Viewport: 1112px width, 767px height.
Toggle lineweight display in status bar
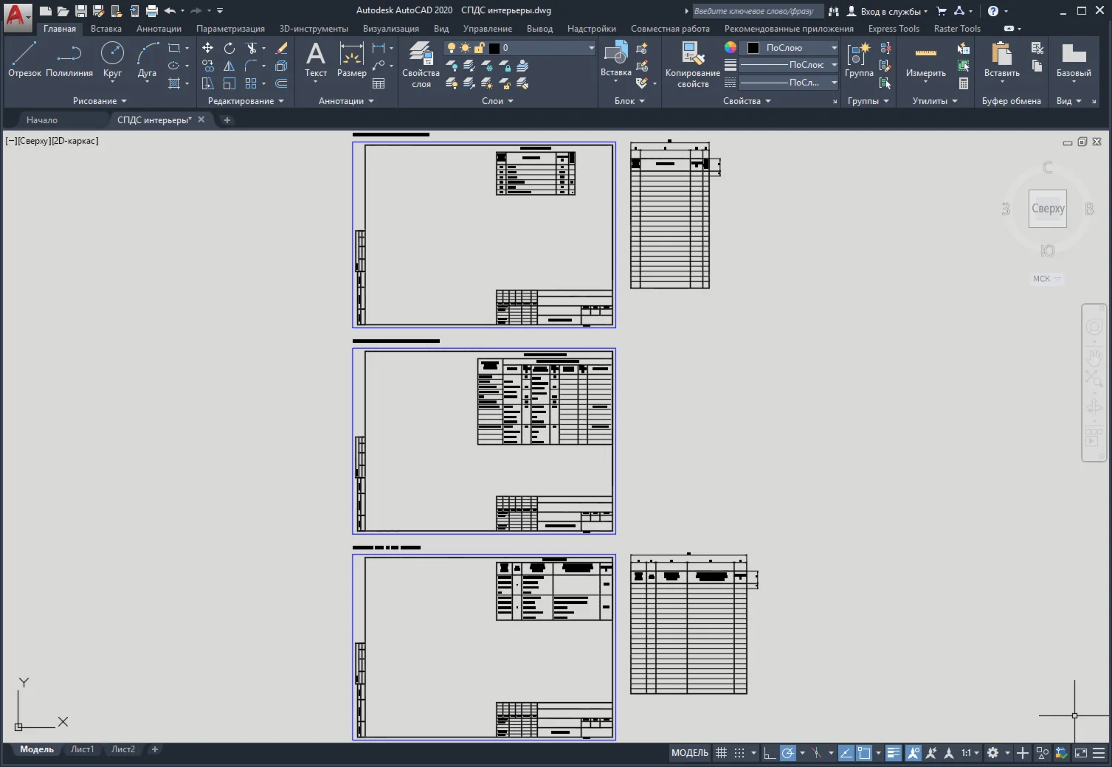894,753
